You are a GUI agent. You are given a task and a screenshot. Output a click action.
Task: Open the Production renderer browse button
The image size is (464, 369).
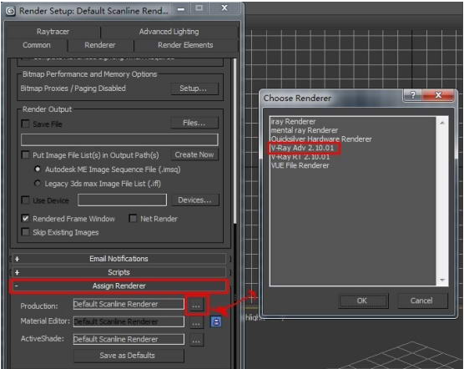tap(196, 306)
